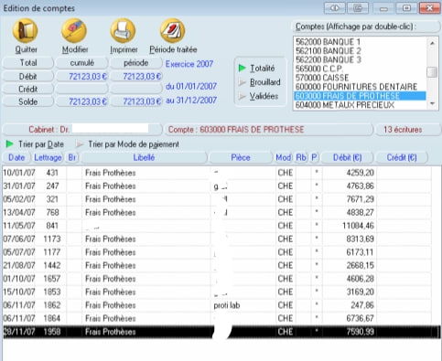The width and height of the screenshot is (442, 361).
Task: Click the Modifier eraser icon
Action: tap(74, 31)
